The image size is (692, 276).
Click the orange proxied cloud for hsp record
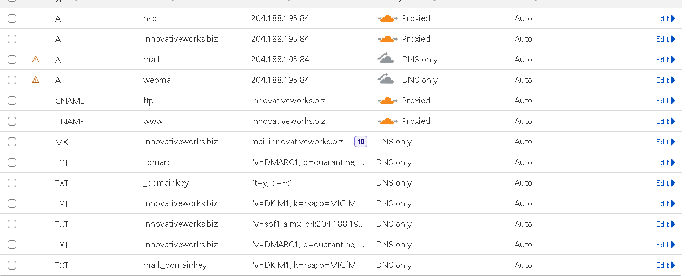(387, 18)
